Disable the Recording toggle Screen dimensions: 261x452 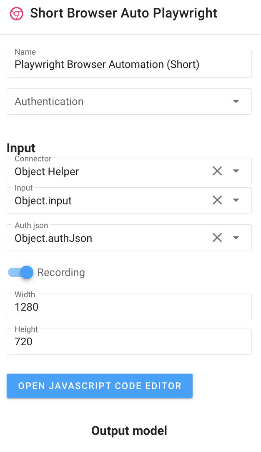[20, 272]
